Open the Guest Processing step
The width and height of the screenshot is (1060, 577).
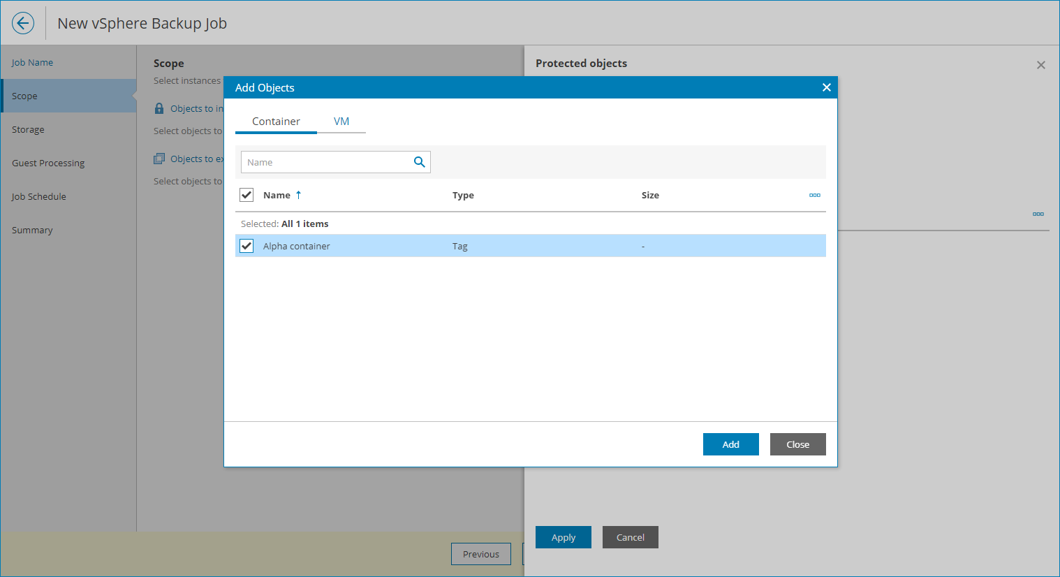coord(68,163)
